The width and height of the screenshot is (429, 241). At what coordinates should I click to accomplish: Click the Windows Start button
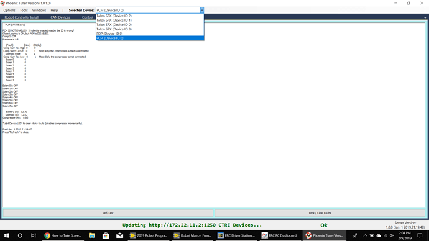point(7,235)
